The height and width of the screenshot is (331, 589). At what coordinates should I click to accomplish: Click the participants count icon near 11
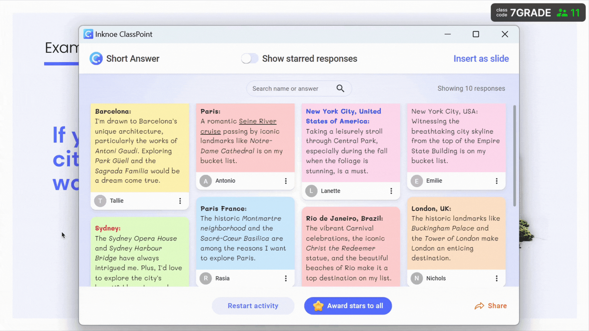coord(562,13)
